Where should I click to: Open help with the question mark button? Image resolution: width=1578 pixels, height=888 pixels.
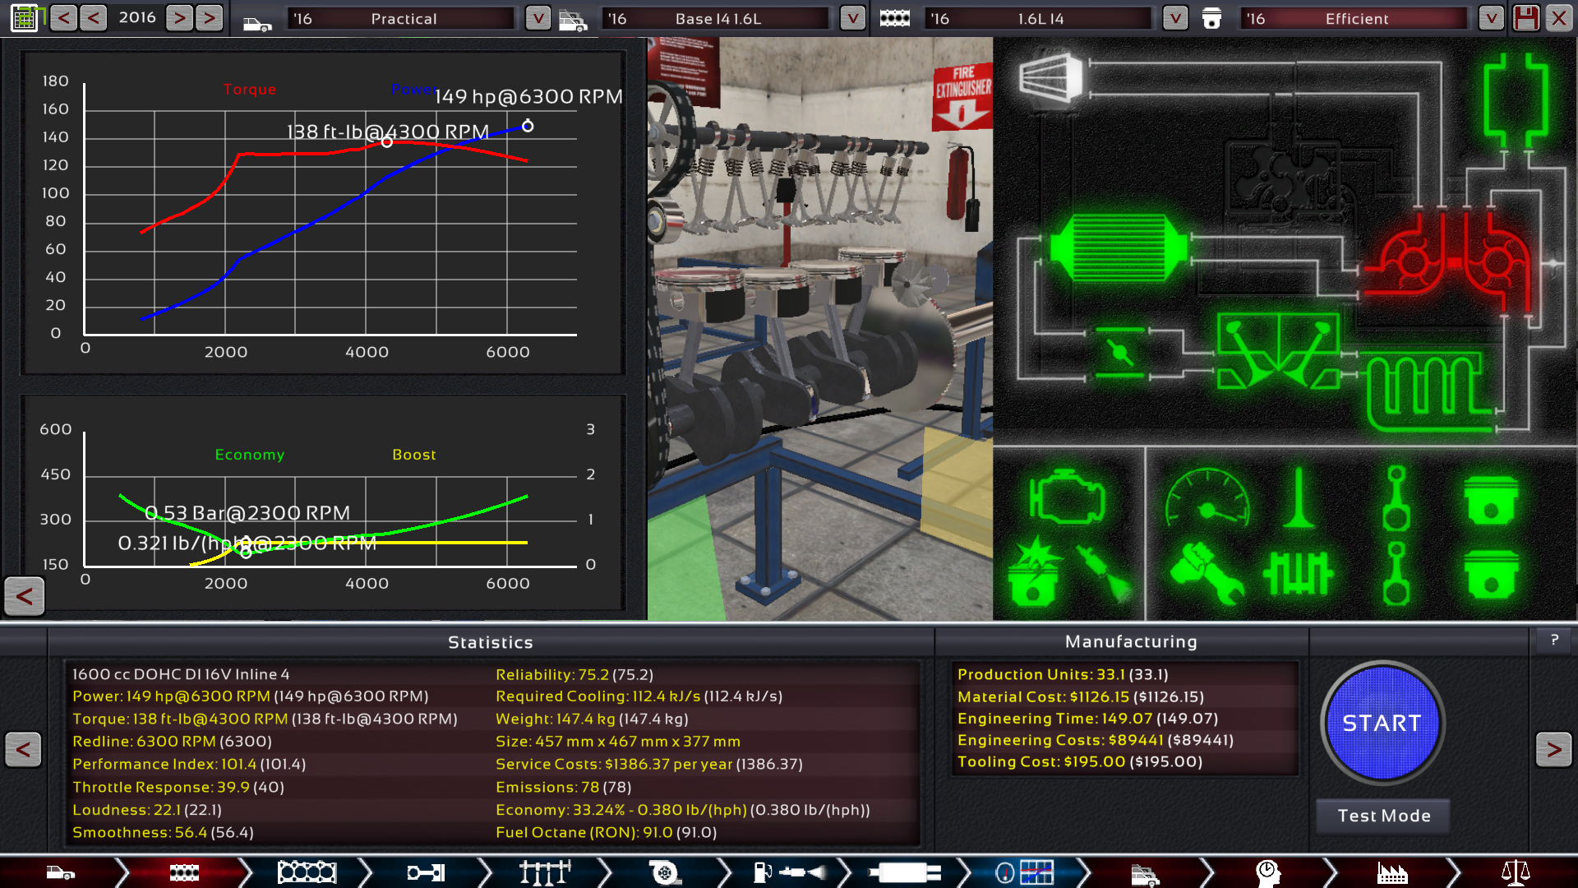tap(1554, 640)
